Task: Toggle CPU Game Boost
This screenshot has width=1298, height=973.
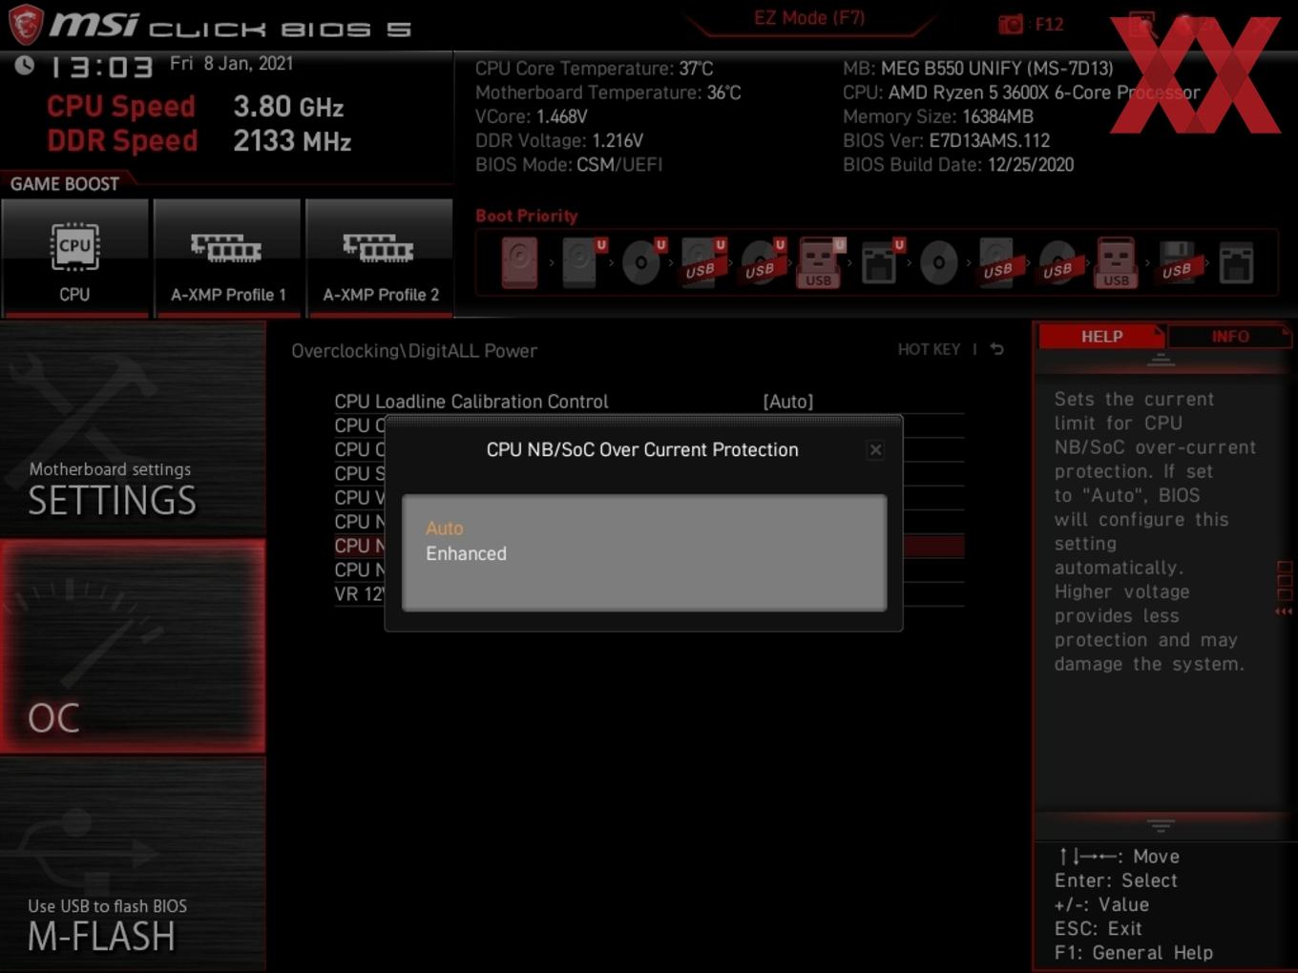Action: [75, 258]
